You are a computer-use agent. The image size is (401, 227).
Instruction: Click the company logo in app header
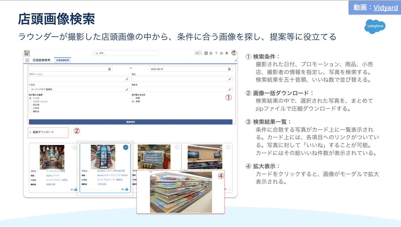[x=27, y=53]
